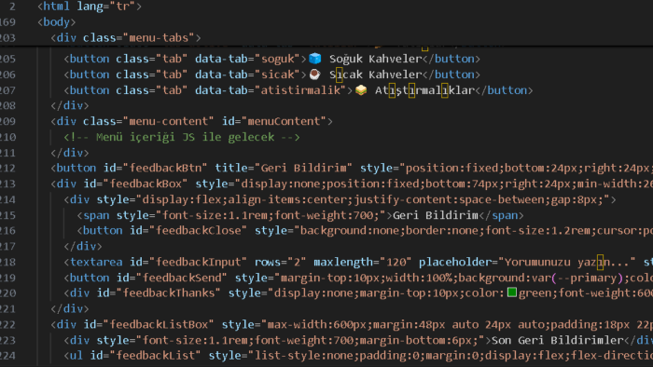
Task: Click 'list-style:none' on line 224
Action: (x=303, y=356)
